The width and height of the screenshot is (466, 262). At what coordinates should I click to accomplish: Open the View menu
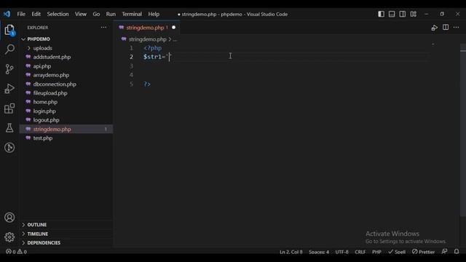pos(81,14)
